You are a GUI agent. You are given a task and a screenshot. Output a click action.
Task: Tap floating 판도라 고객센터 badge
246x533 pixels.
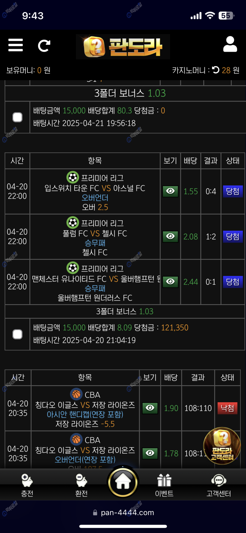222,446
